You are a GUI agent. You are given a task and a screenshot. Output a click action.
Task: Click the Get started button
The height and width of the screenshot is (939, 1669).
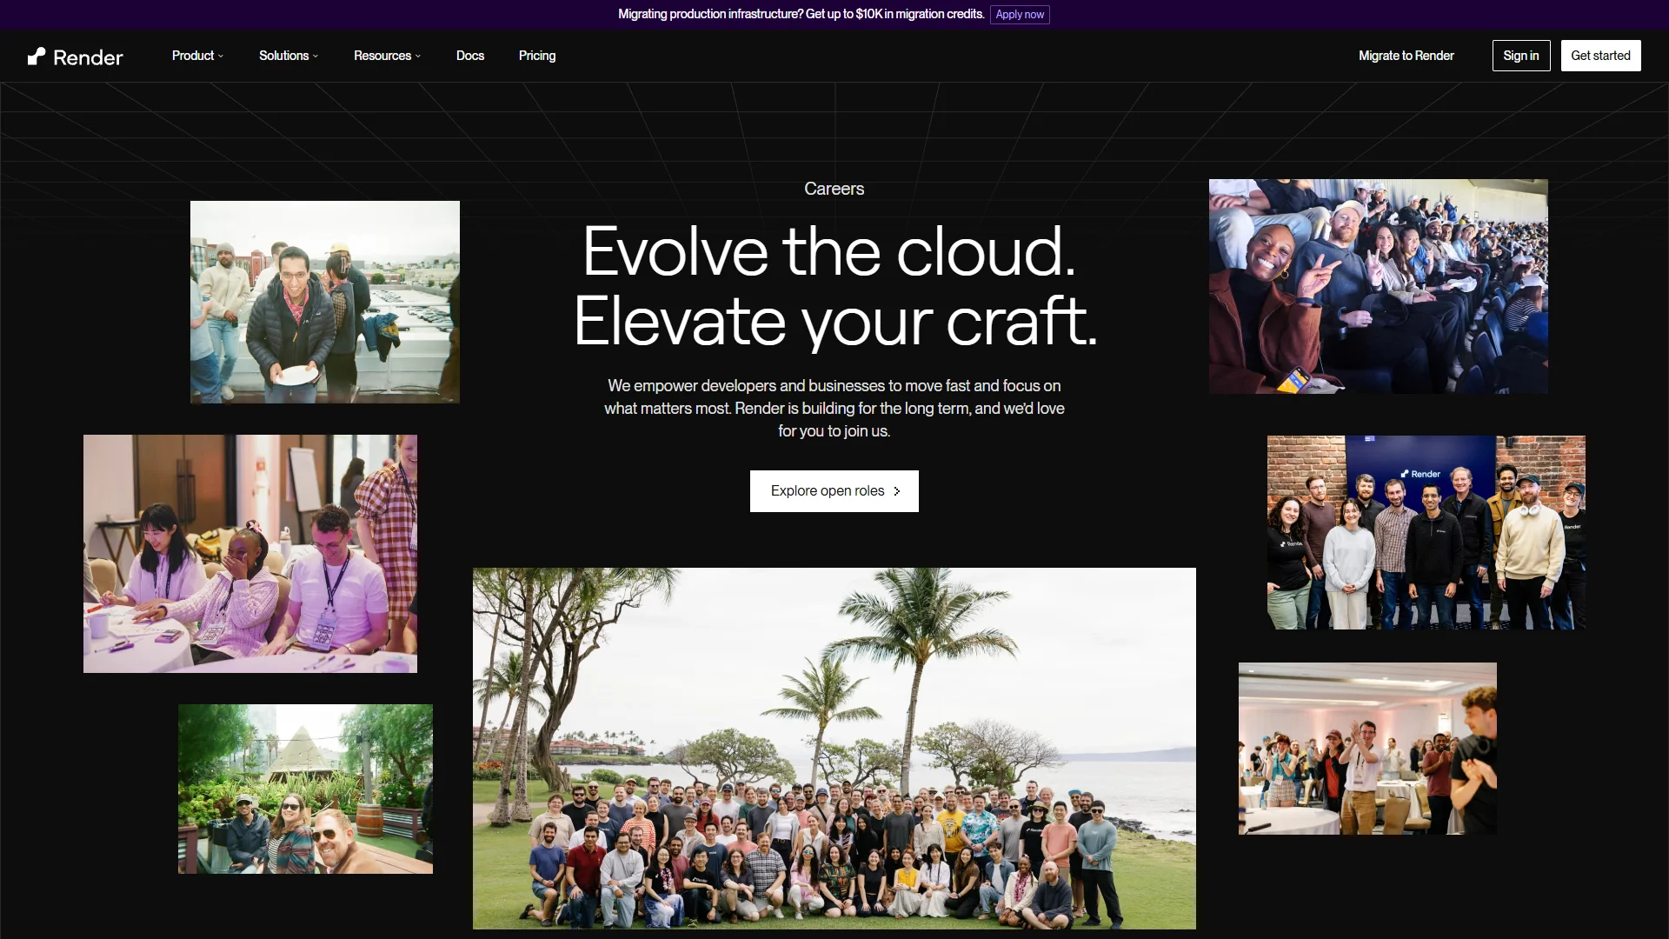click(1600, 56)
